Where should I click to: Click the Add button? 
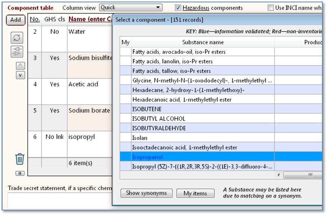coord(16,20)
